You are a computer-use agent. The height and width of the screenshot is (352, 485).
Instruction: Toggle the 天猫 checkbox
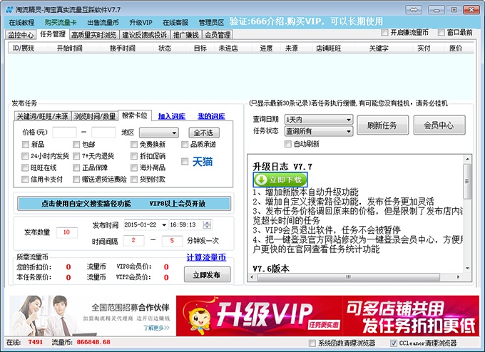[185, 161]
